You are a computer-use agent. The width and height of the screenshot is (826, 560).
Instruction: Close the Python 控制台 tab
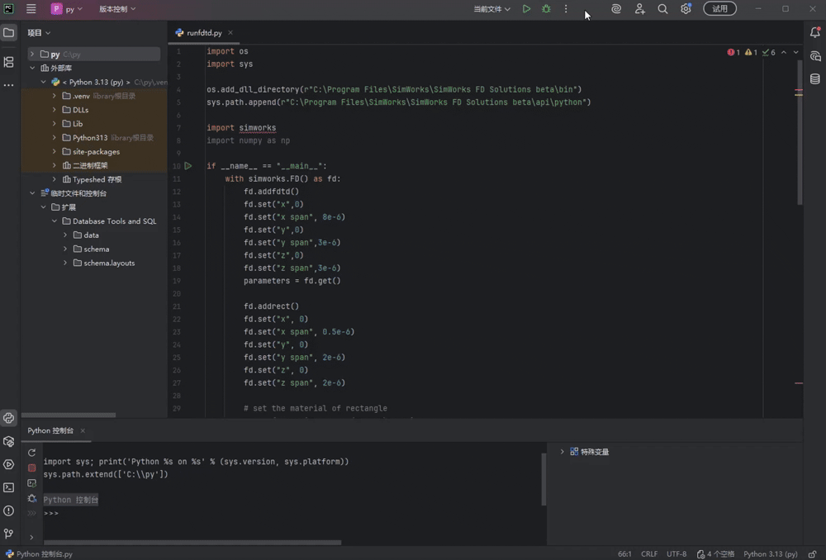tap(83, 430)
